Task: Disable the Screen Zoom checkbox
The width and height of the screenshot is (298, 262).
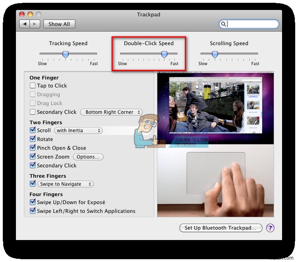Action: click(x=33, y=157)
